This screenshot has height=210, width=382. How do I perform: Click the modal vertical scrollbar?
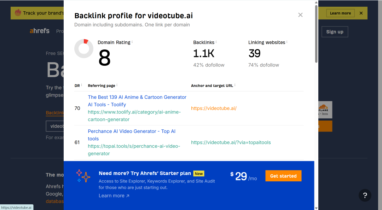coord(316,34)
